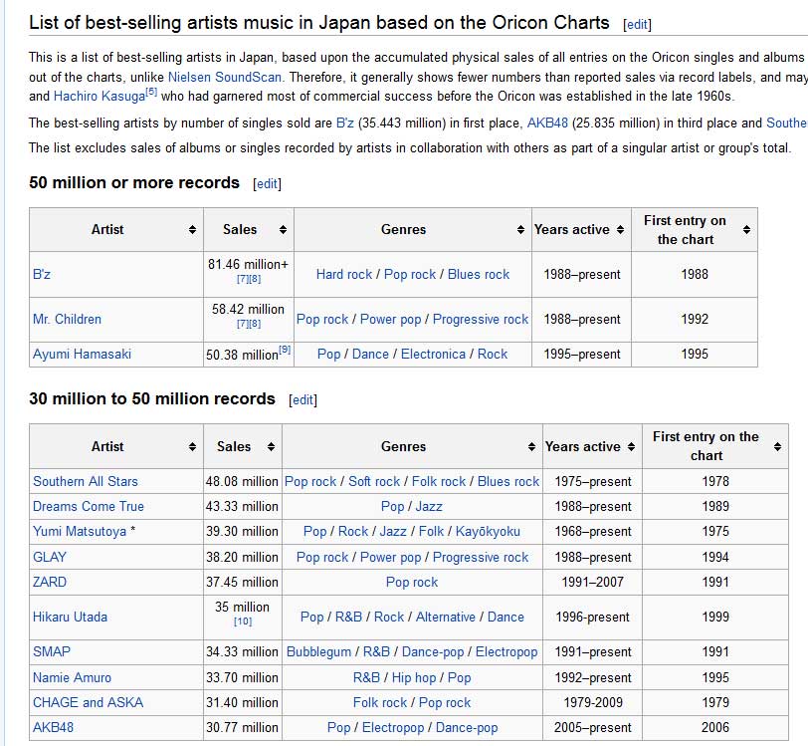
Task: Click the Genres header in second table
Action: (x=403, y=447)
